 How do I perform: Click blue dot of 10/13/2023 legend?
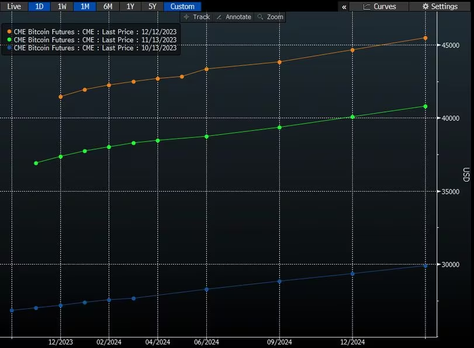(9, 48)
